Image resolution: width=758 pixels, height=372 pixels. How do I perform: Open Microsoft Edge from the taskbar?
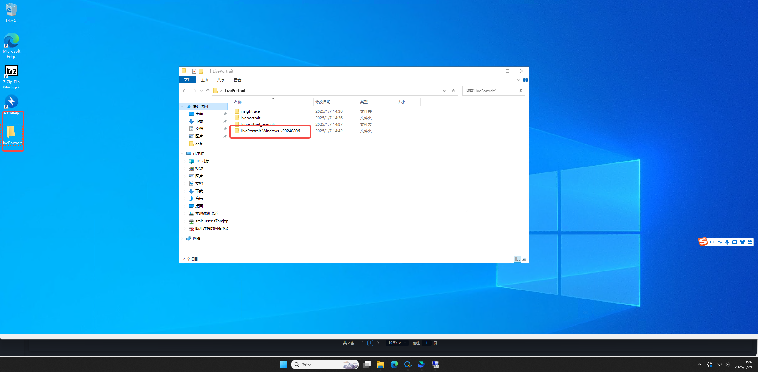[394, 365]
